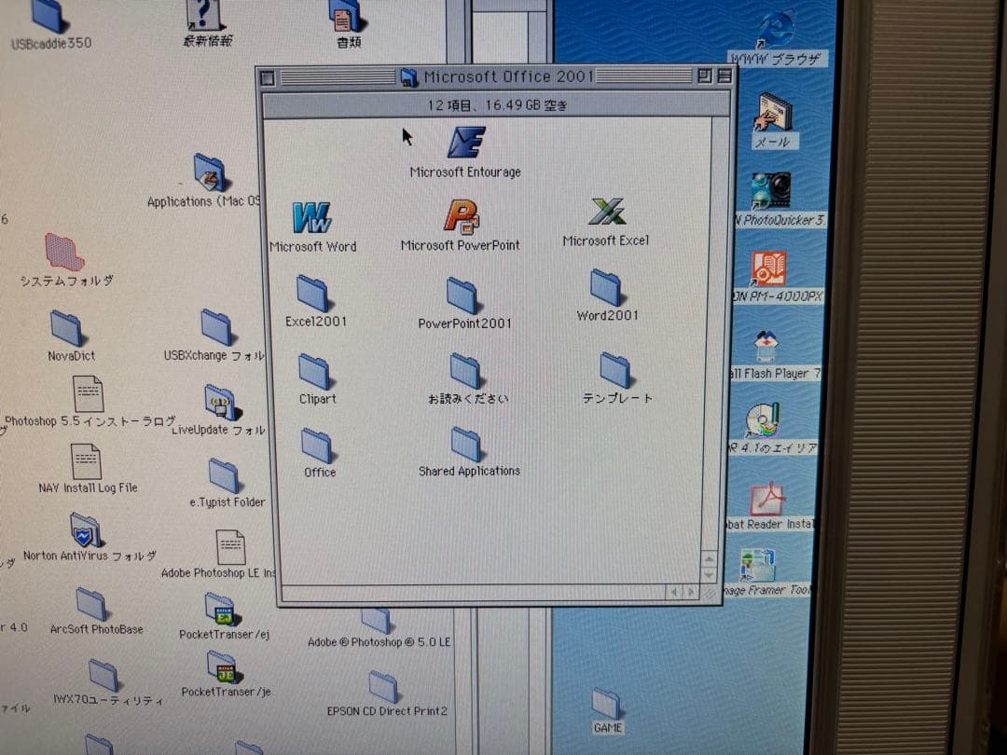
Task: Select the Microsoft PowerPoint icon
Action: pyautogui.click(x=461, y=217)
